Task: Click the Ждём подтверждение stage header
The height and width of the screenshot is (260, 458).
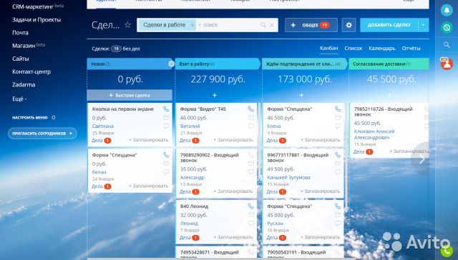Action: (304, 64)
